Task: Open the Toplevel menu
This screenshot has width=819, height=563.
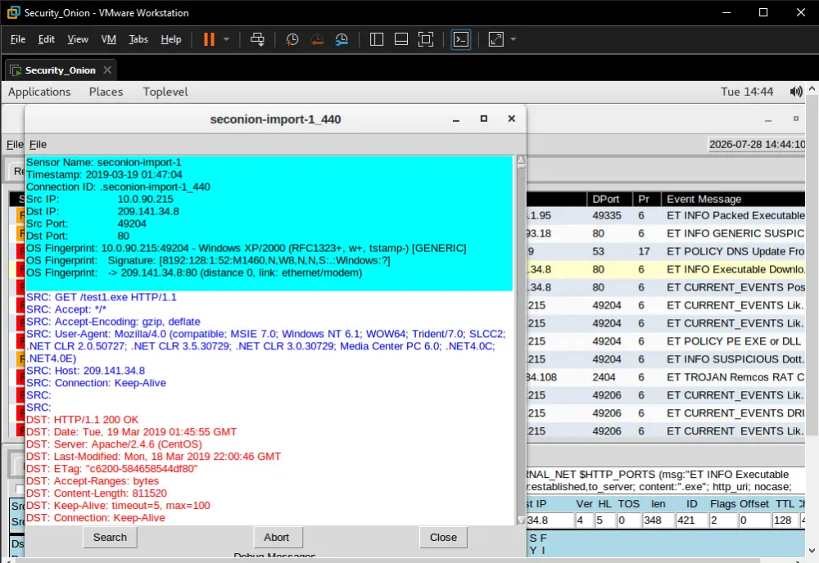Action: 165,92
